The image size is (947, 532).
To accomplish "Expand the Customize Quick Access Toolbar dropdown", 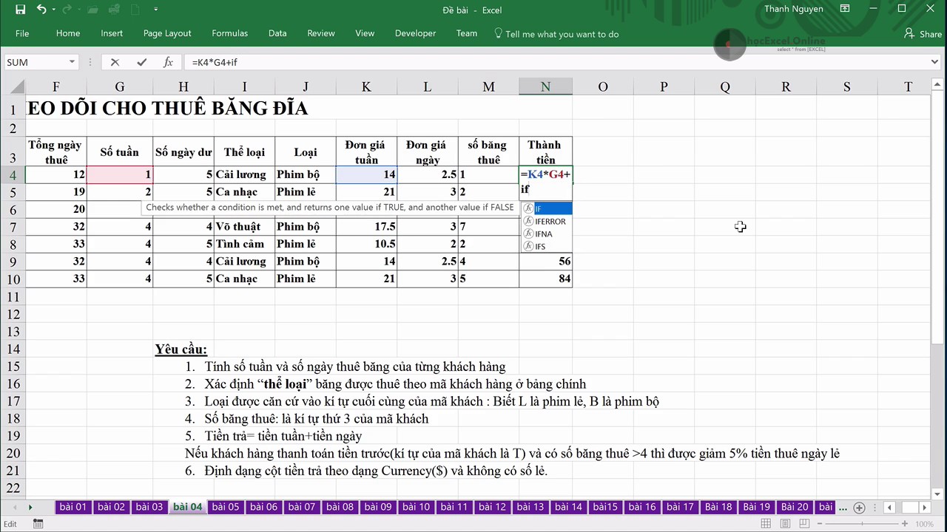I will [x=155, y=9].
